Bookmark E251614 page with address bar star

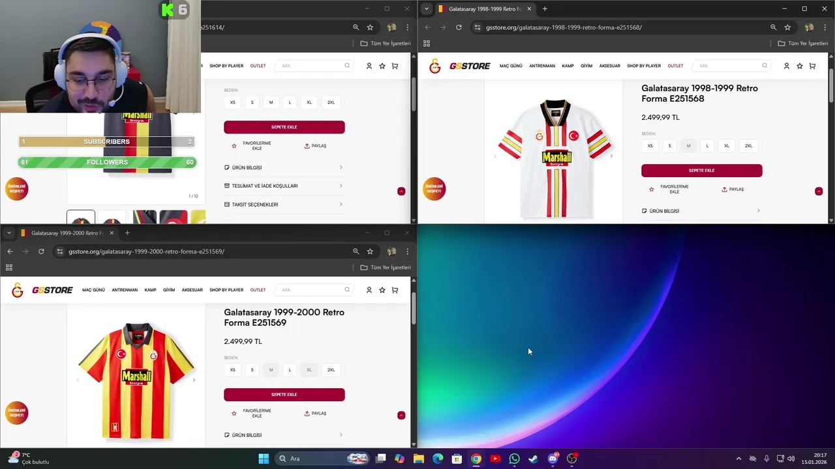tap(370, 27)
